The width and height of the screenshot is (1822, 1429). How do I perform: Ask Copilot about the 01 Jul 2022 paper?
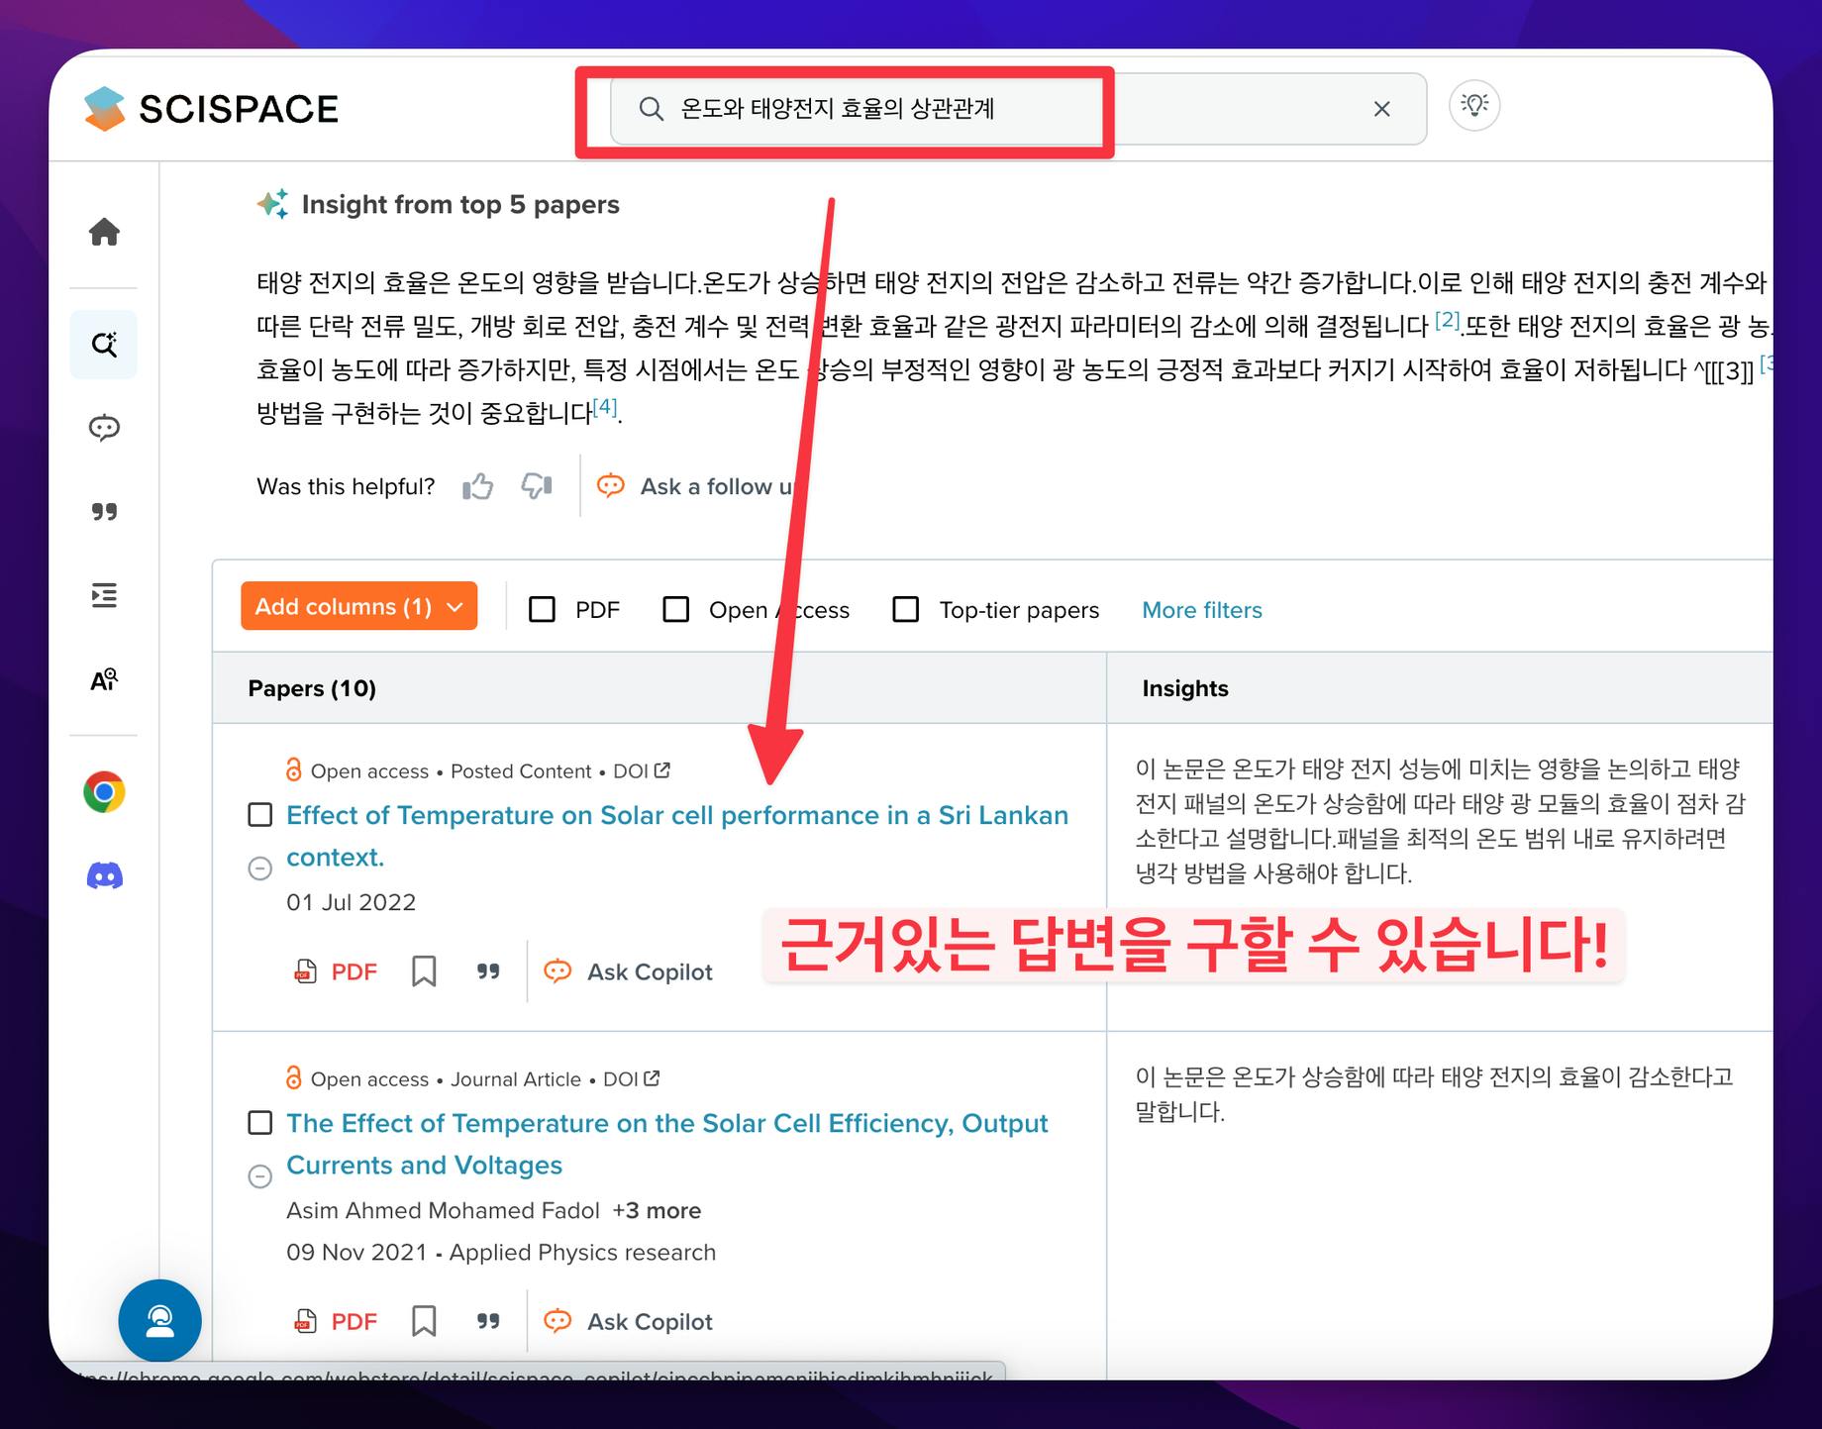(629, 971)
